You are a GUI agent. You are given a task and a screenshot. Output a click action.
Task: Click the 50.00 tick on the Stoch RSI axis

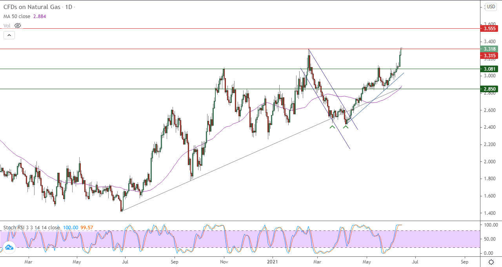(490, 239)
